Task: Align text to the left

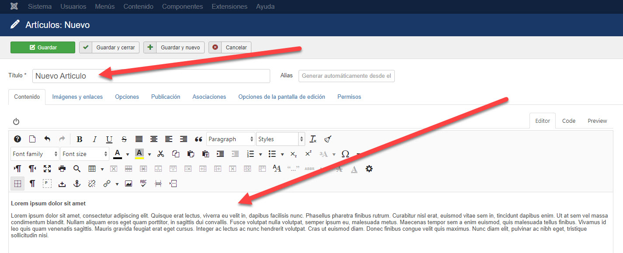Action: coord(169,139)
